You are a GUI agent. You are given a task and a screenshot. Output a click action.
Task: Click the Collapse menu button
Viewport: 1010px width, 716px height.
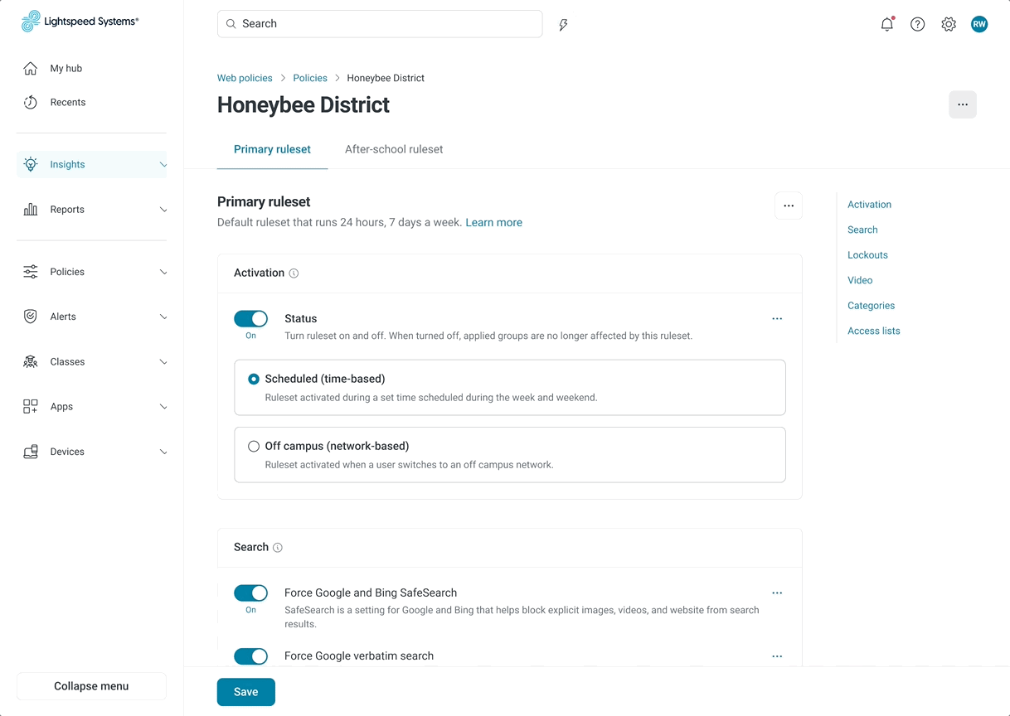pyautogui.click(x=91, y=686)
